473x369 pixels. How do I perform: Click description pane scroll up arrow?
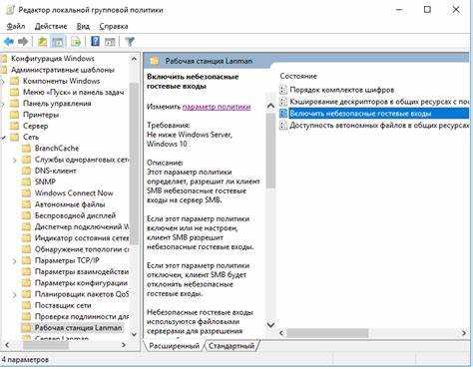coord(270,107)
